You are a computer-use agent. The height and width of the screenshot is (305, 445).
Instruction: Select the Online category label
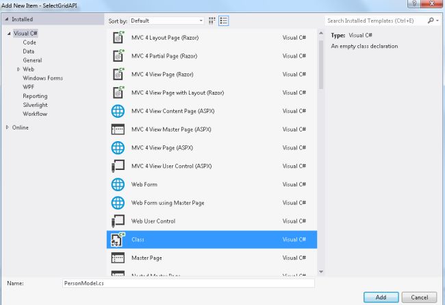20,127
